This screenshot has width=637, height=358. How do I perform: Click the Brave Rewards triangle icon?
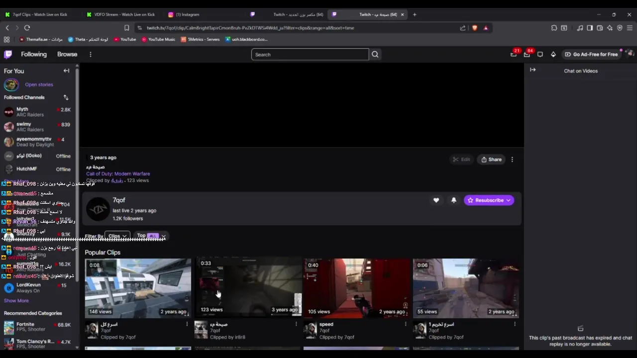486,28
